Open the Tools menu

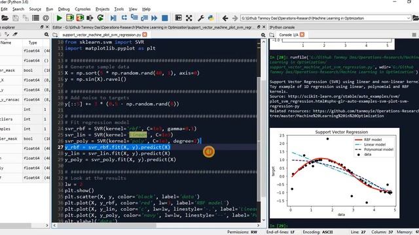click(x=119, y=9)
